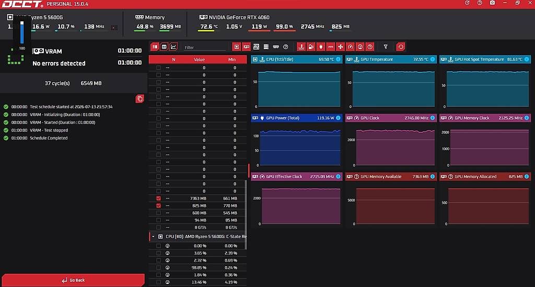Open info for the CPU (Tctl/Tdie) graph
535x287 pixels.
[x=338, y=59]
